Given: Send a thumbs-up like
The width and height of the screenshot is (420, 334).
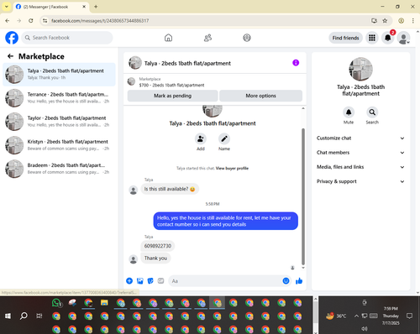Looking at the screenshot, I should pyautogui.click(x=299, y=281).
